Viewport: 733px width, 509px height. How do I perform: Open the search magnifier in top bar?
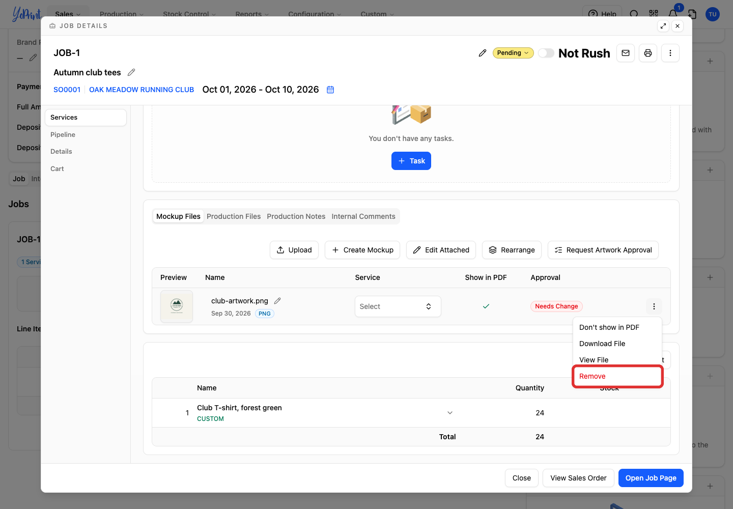(634, 14)
